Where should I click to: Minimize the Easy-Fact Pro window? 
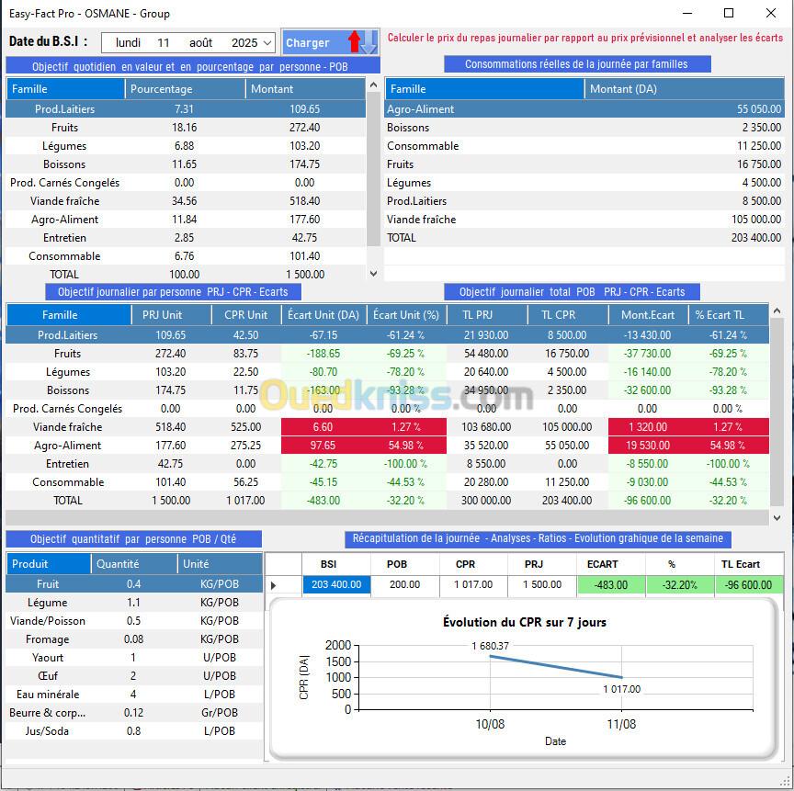point(686,13)
